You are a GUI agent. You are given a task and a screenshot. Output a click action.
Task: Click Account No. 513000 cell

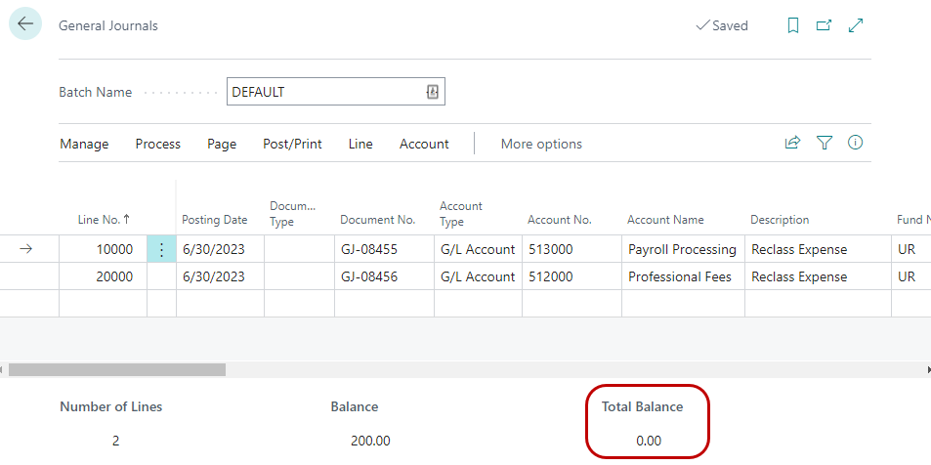click(571, 249)
